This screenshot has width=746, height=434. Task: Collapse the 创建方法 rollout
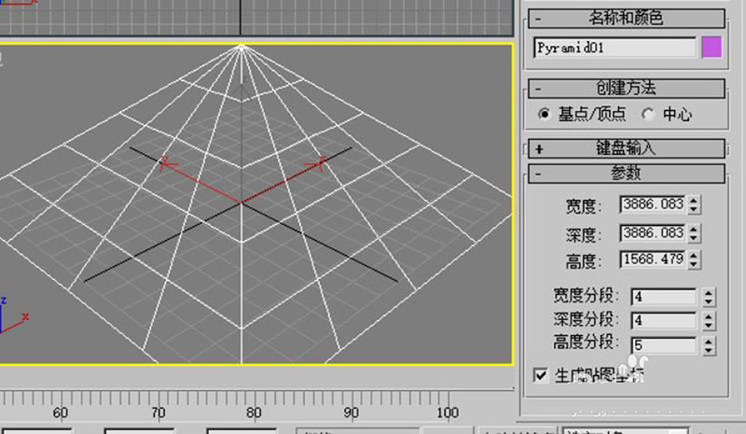[x=626, y=88]
